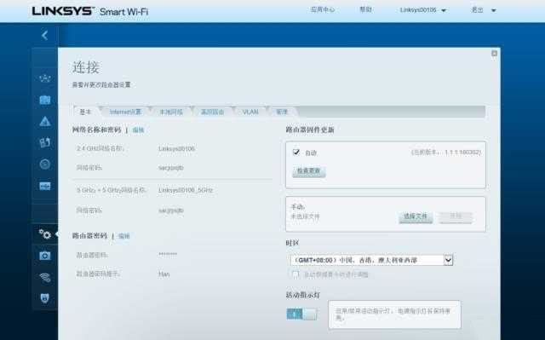Open Speed Test (round gauge icon)

pyautogui.click(x=45, y=164)
